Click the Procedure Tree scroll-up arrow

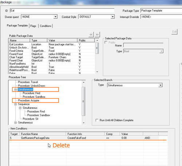click(x=84, y=82)
